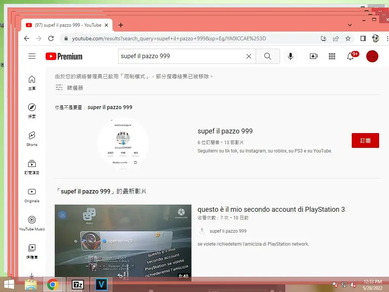Open Chrome profile avatar in toolbar
Viewport: 389px width, 292px height.
376,38
